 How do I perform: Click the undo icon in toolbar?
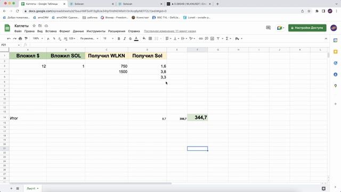9,38
